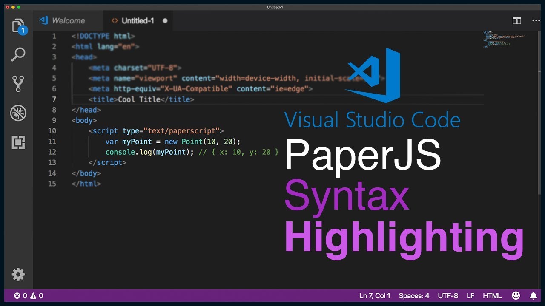Open the Manage gear icon
This screenshot has height=306, width=545.
coord(18,275)
